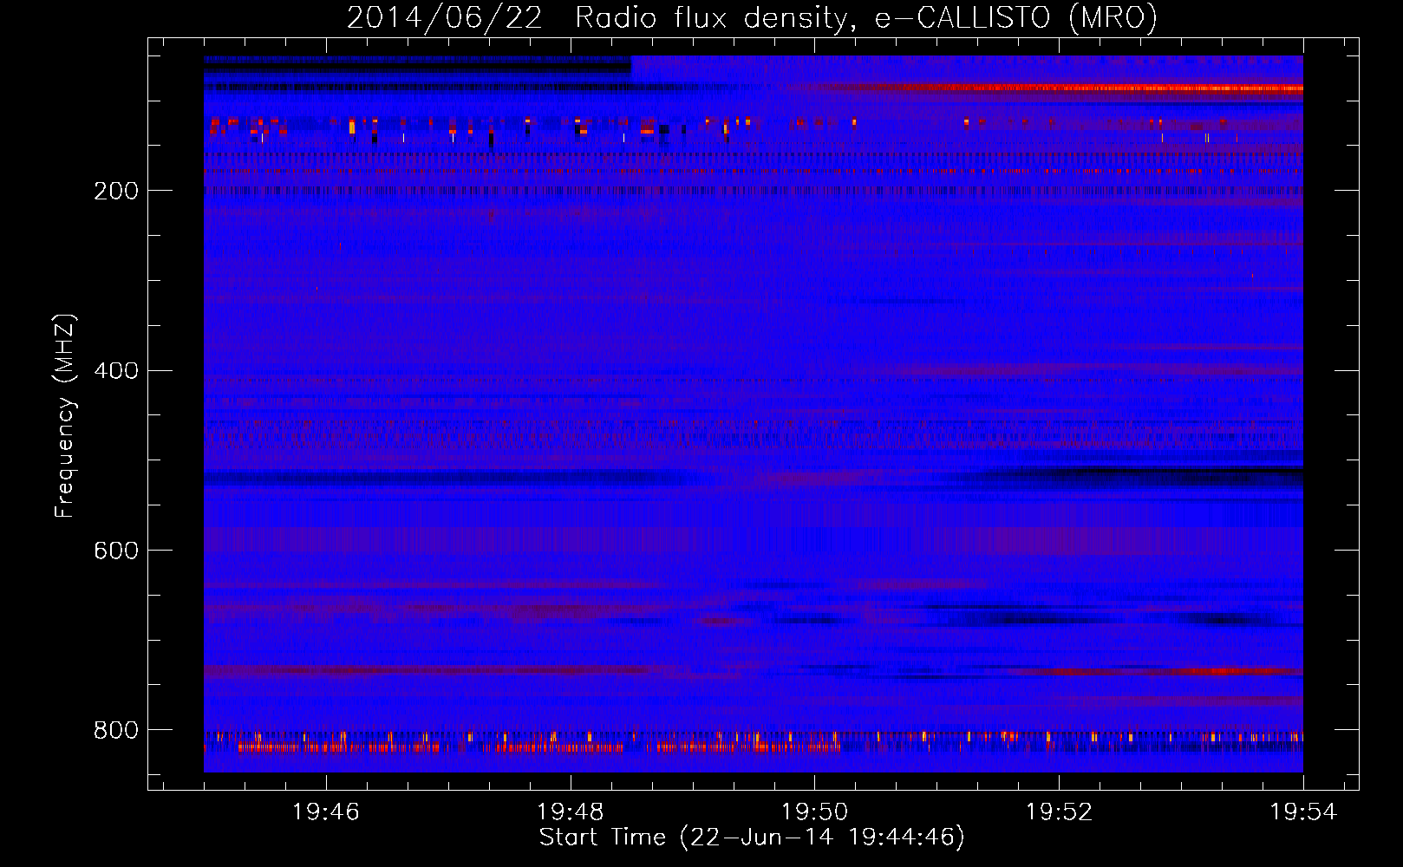This screenshot has height=867, width=1403.
Task: Click the 'Frequency (MHZ)' axis label
Action: point(65,415)
